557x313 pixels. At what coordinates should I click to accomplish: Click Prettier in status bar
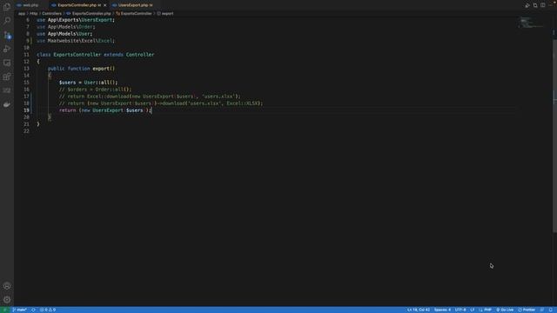point(527,310)
